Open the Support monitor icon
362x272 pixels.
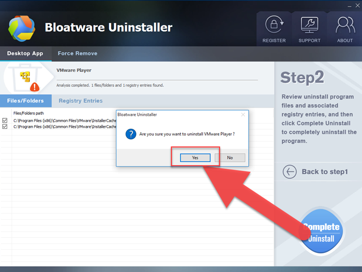pyautogui.click(x=309, y=25)
